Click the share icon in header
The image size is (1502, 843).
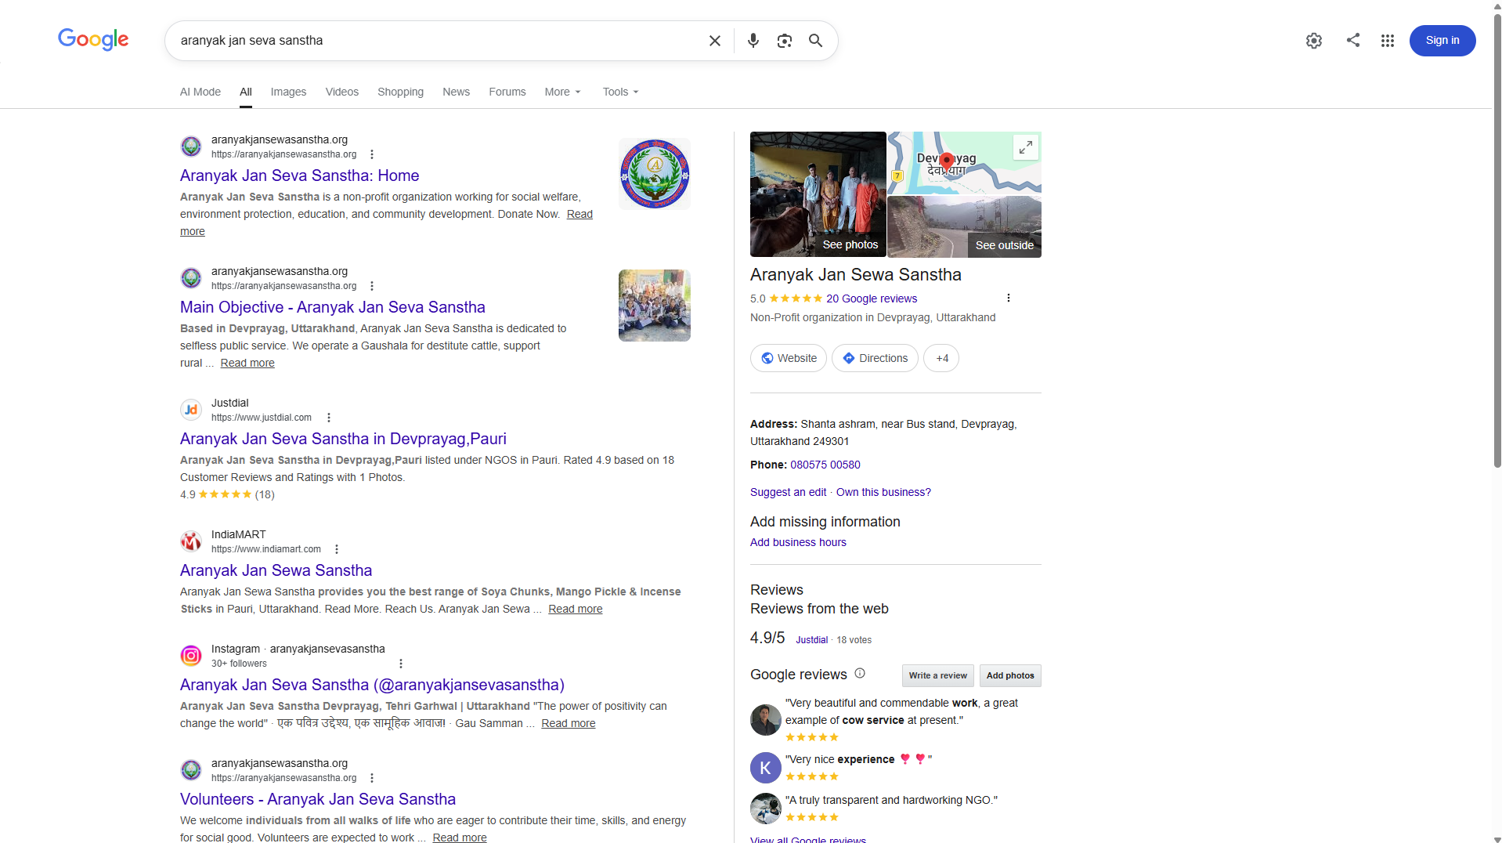pyautogui.click(x=1352, y=40)
